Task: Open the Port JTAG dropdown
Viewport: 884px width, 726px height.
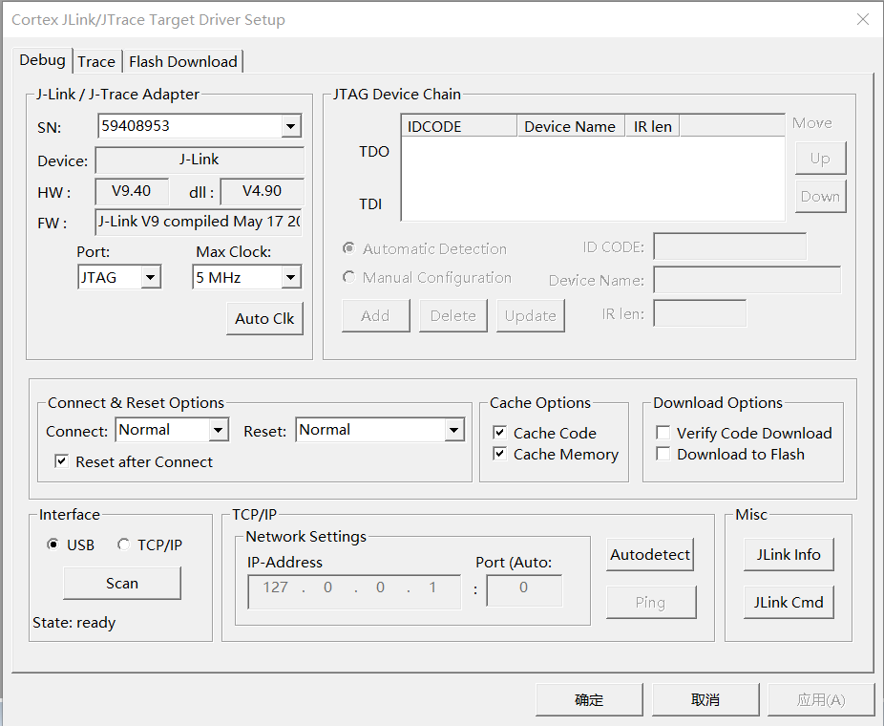Action: 151,278
